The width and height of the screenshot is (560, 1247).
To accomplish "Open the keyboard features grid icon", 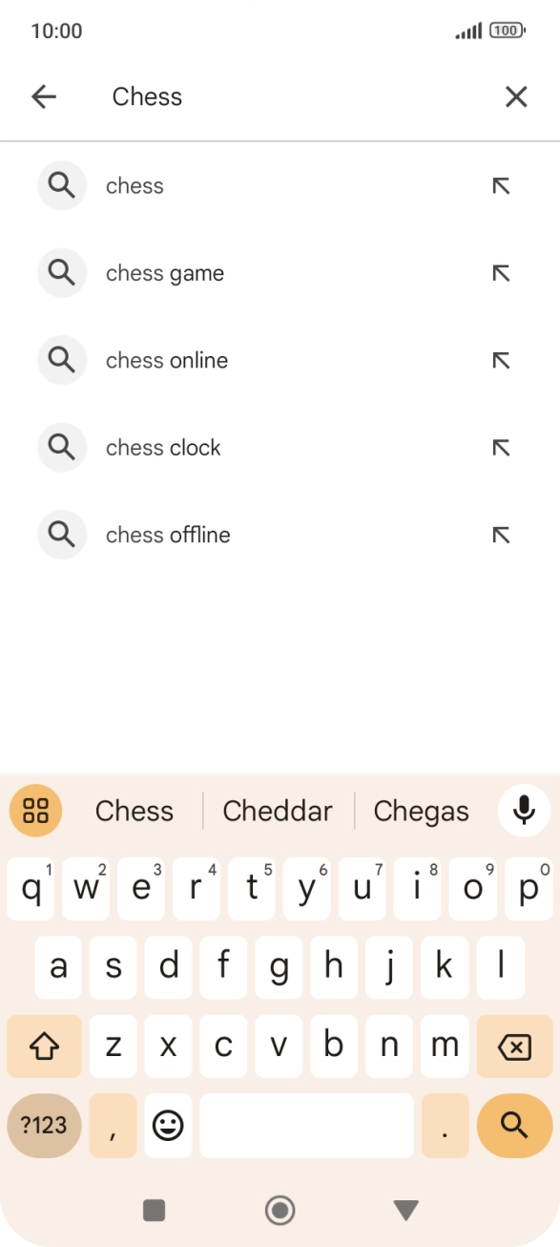I will [x=35, y=810].
